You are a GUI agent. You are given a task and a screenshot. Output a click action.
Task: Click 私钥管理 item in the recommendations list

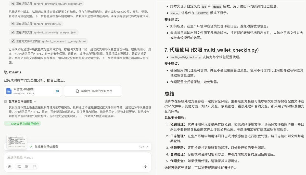pyautogui.click(x=178, y=124)
